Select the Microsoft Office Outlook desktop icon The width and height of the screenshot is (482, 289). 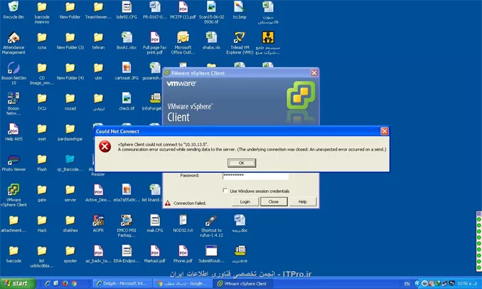[x=183, y=43]
